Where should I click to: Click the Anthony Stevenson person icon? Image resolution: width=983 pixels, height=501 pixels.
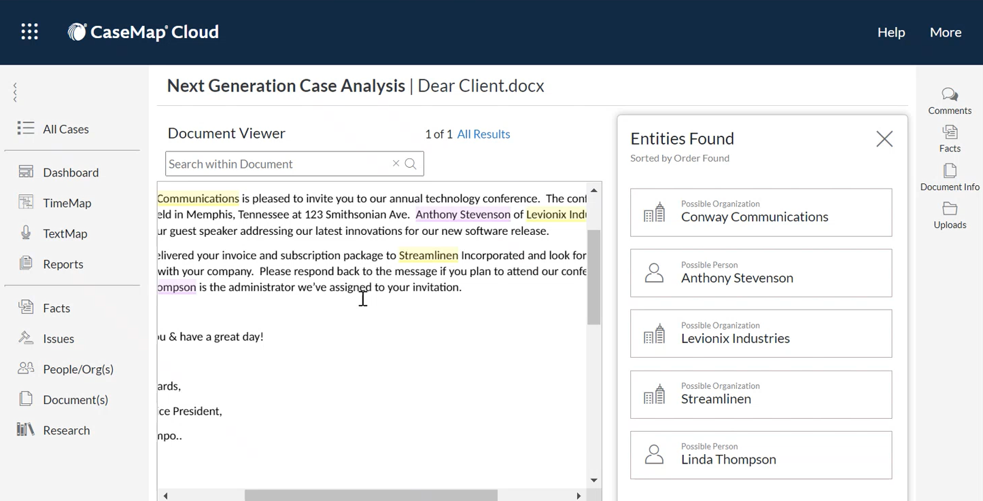tap(654, 273)
